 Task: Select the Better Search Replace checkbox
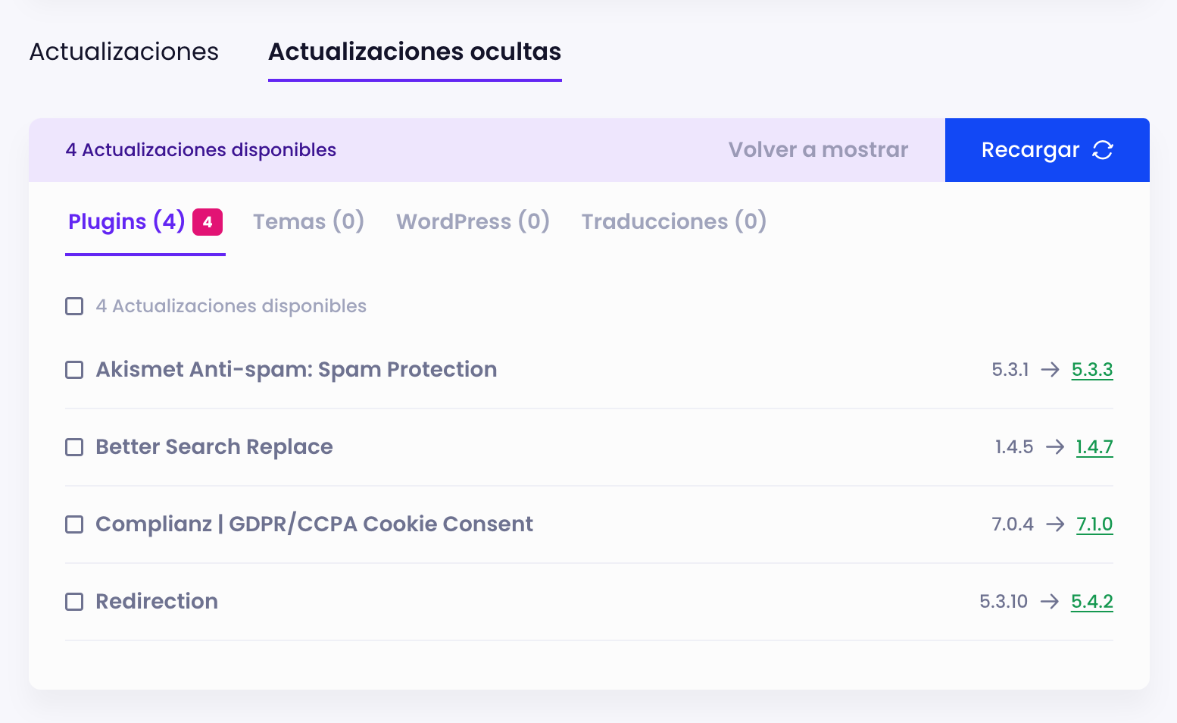tap(73, 447)
